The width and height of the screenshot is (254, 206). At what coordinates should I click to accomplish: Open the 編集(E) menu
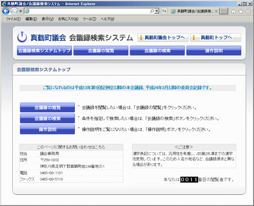pos(31,19)
